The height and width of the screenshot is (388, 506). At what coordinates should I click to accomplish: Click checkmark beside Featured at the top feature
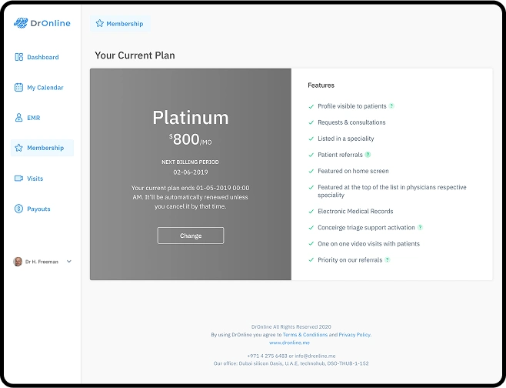tap(311, 187)
